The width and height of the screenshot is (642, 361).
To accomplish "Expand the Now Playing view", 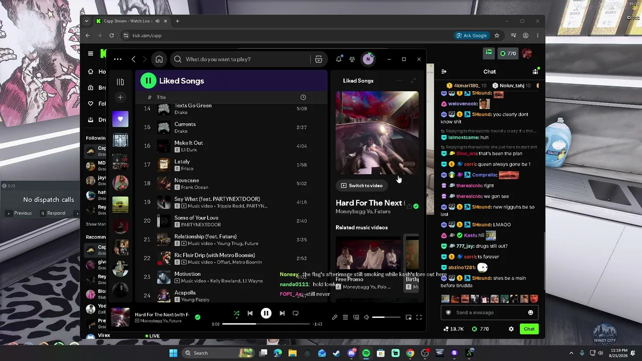I will point(413,81).
